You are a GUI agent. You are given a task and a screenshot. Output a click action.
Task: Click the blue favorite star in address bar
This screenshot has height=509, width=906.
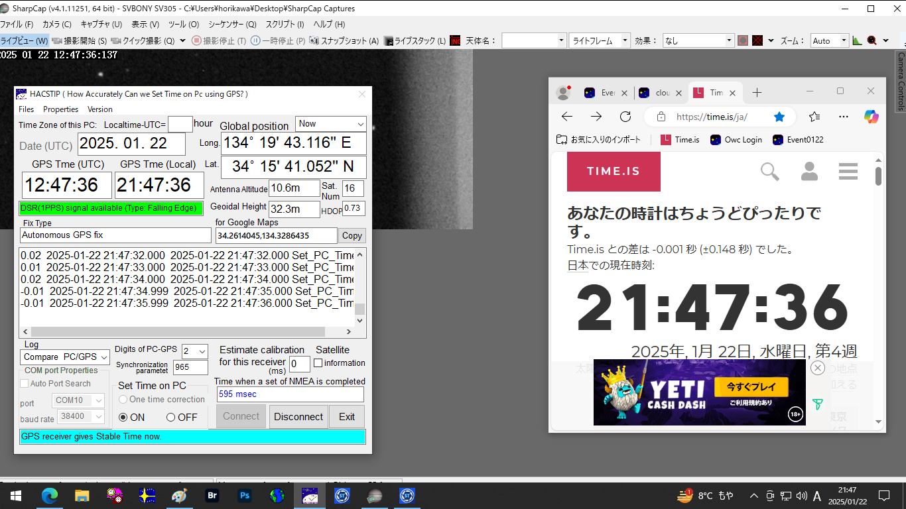[779, 117]
